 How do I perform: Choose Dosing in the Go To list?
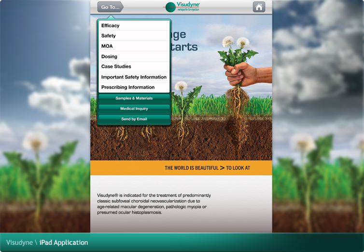[x=134, y=56]
